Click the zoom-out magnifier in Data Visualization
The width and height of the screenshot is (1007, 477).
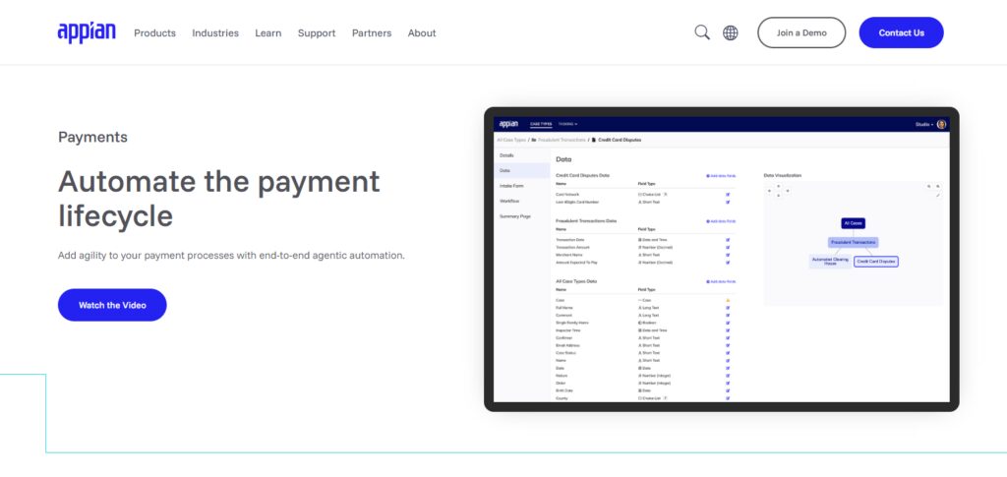point(928,186)
